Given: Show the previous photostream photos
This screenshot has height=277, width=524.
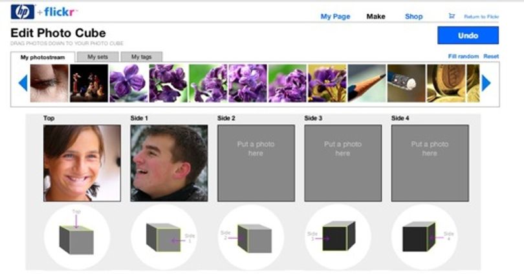Looking at the screenshot, I should click(23, 83).
